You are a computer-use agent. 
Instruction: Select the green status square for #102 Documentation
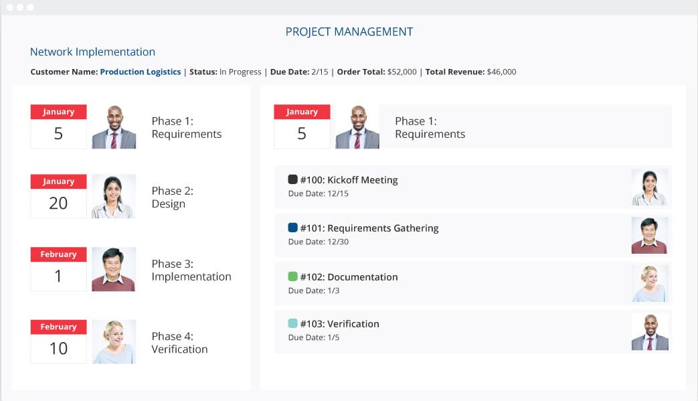tap(292, 276)
